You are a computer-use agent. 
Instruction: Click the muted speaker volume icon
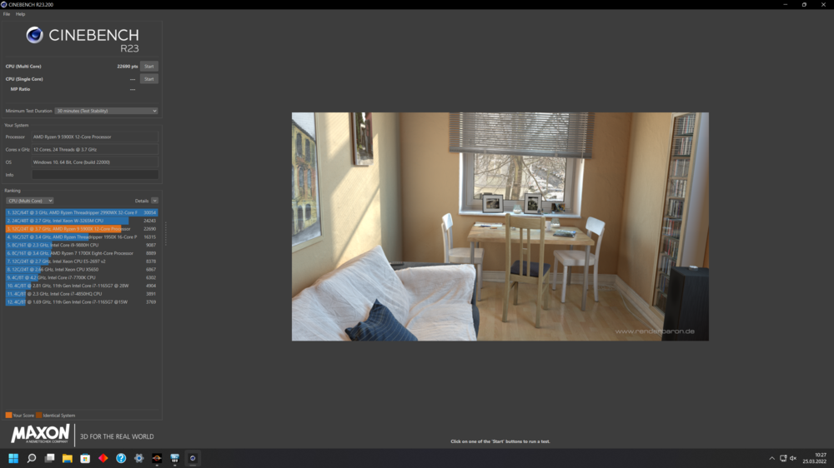[x=793, y=458]
